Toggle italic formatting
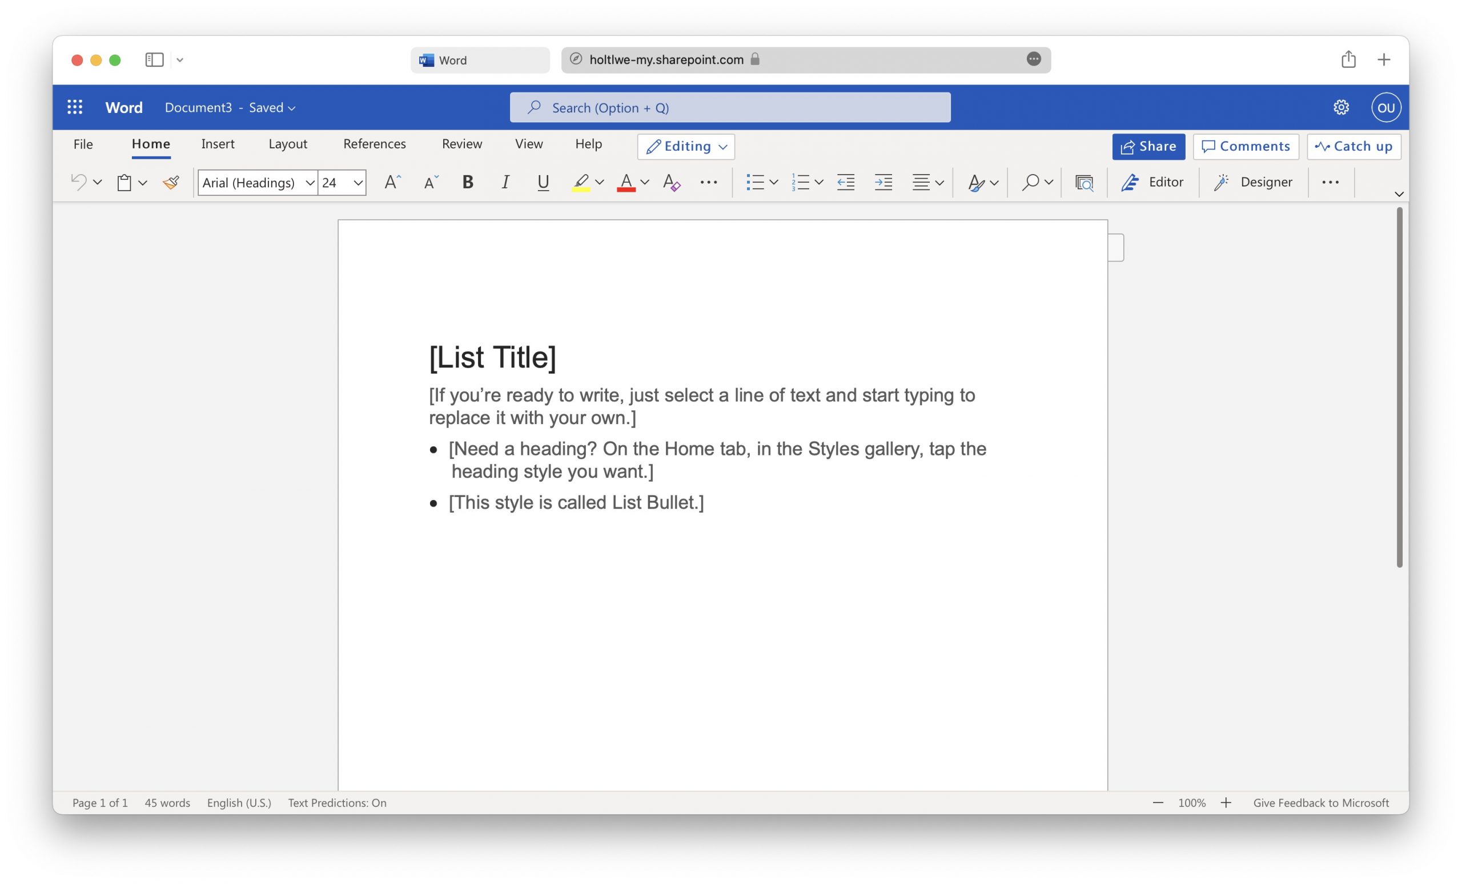This screenshot has width=1462, height=884. click(x=505, y=182)
